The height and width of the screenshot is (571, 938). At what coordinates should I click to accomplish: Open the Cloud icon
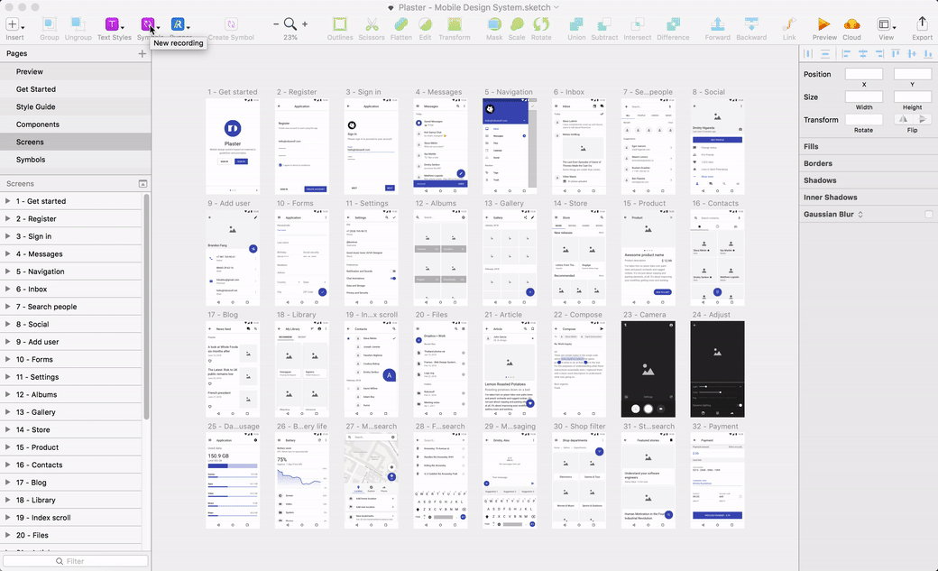pos(851,24)
